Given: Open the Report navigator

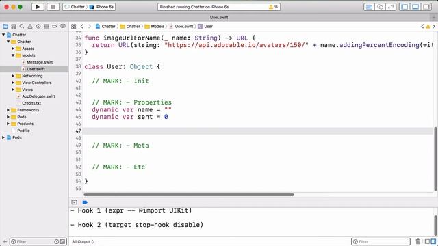Looking at the screenshot, I should 63,26.
